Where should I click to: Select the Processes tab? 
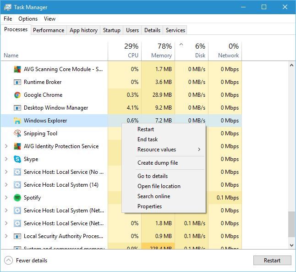click(16, 29)
